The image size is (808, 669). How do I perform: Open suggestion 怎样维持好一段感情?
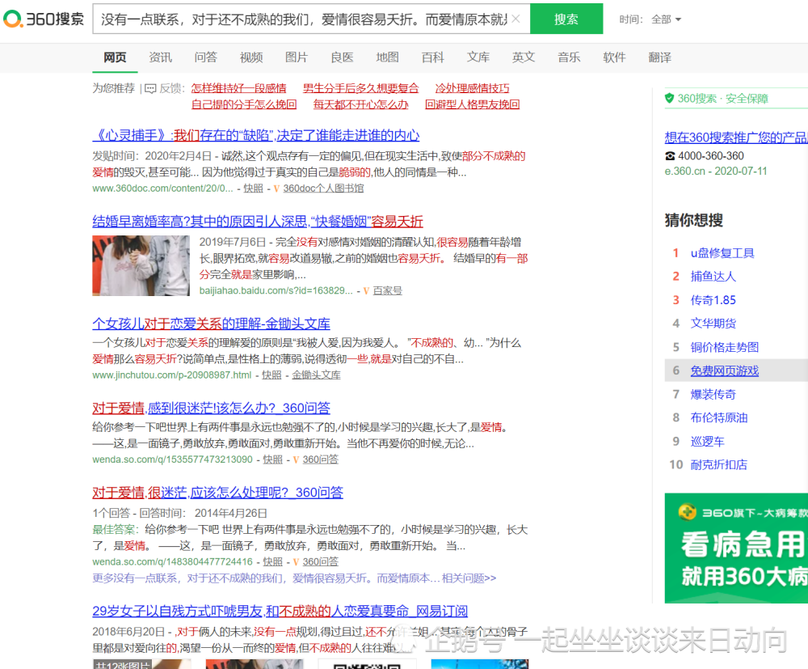coord(238,88)
